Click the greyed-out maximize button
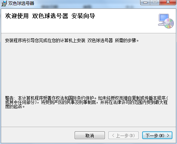 pos(155,2)
